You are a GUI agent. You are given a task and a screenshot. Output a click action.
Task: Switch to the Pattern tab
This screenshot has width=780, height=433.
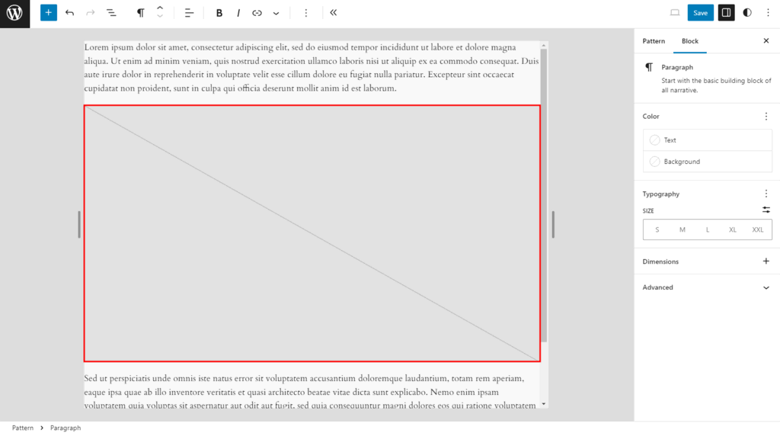pyautogui.click(x=654, y=41)
